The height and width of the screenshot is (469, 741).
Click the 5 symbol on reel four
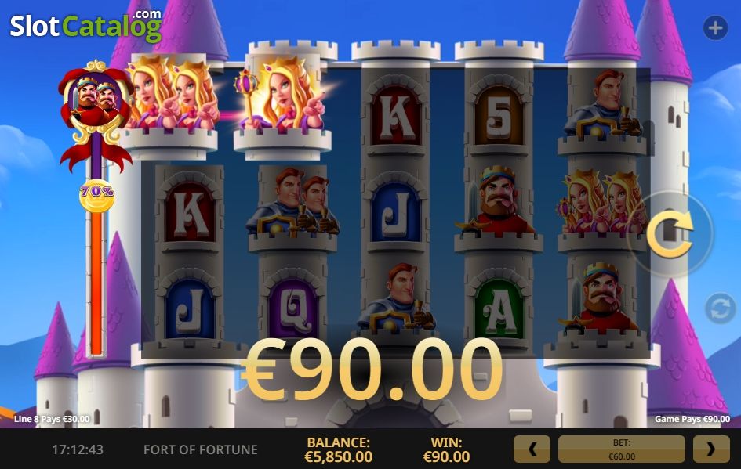(x=499, y=117)
